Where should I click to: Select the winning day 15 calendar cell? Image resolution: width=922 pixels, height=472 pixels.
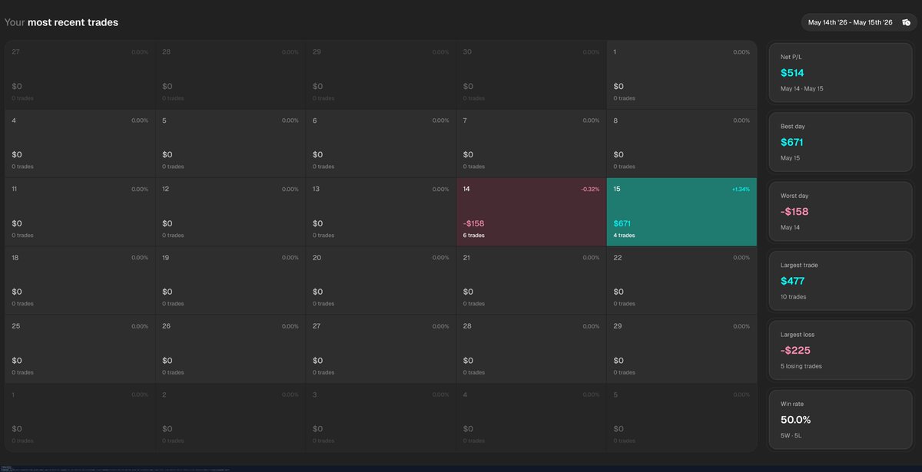(x=682, y=212)
